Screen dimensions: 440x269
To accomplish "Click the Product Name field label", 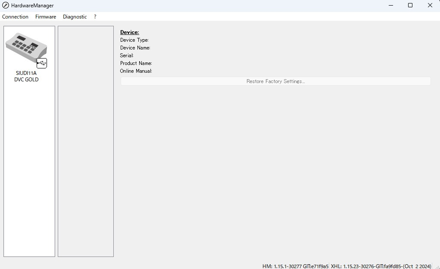I will [136, 63].
